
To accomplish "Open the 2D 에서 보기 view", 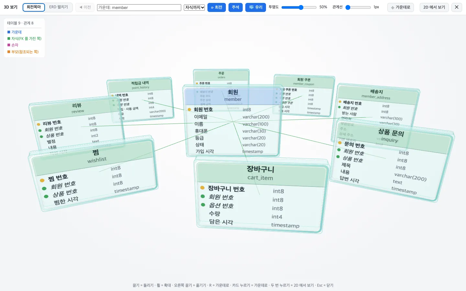I will pos(434,7).
